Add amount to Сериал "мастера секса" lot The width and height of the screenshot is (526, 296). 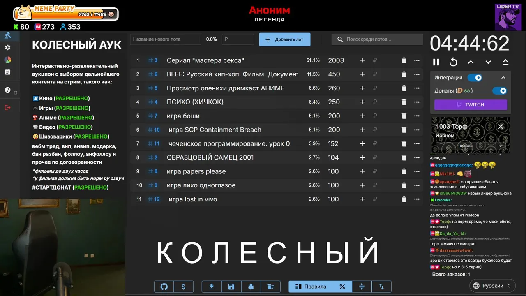[362, 60]
